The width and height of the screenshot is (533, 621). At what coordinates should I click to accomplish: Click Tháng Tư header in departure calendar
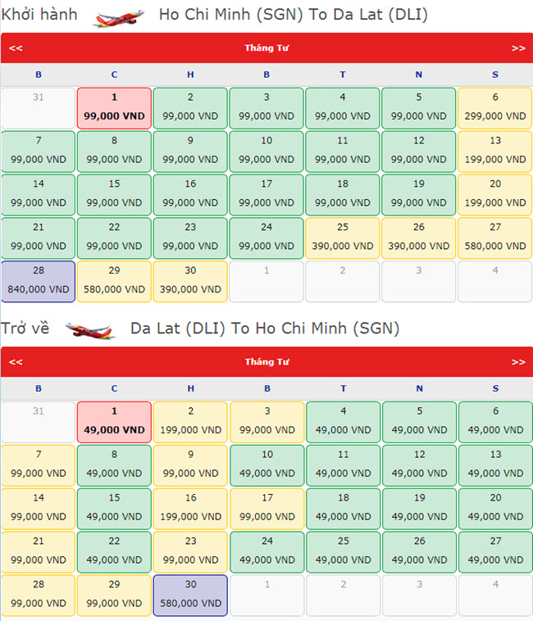(x=266, y=48)
